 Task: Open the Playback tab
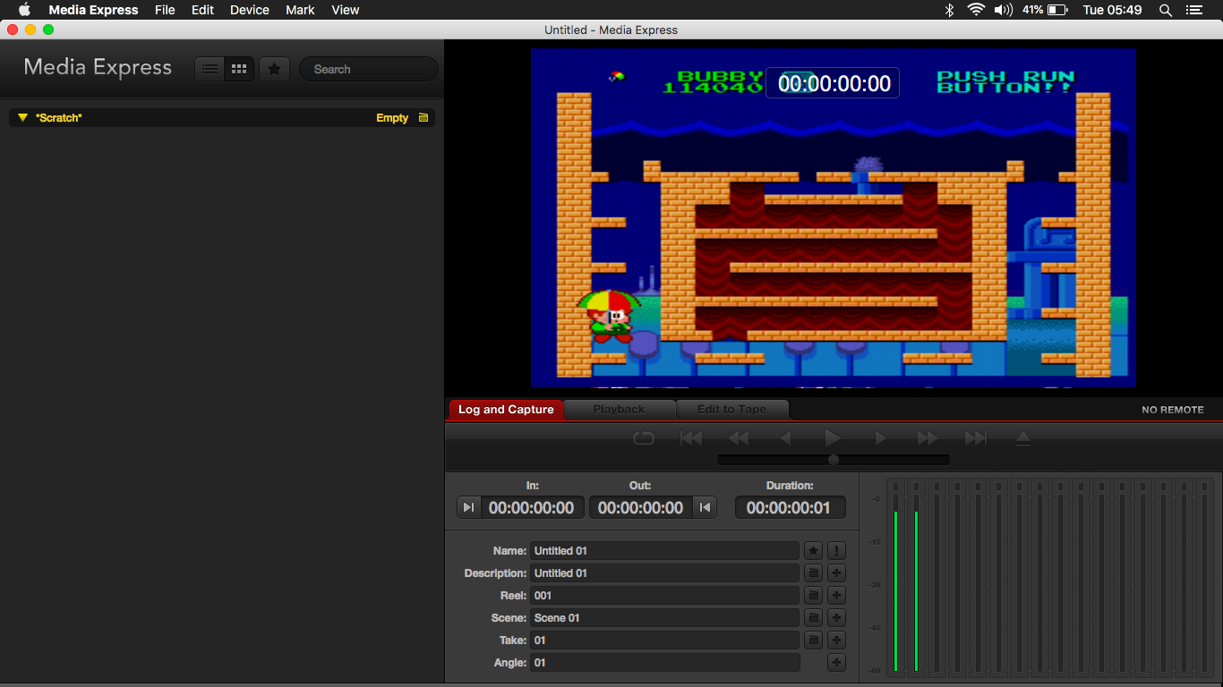click(619, 410)
